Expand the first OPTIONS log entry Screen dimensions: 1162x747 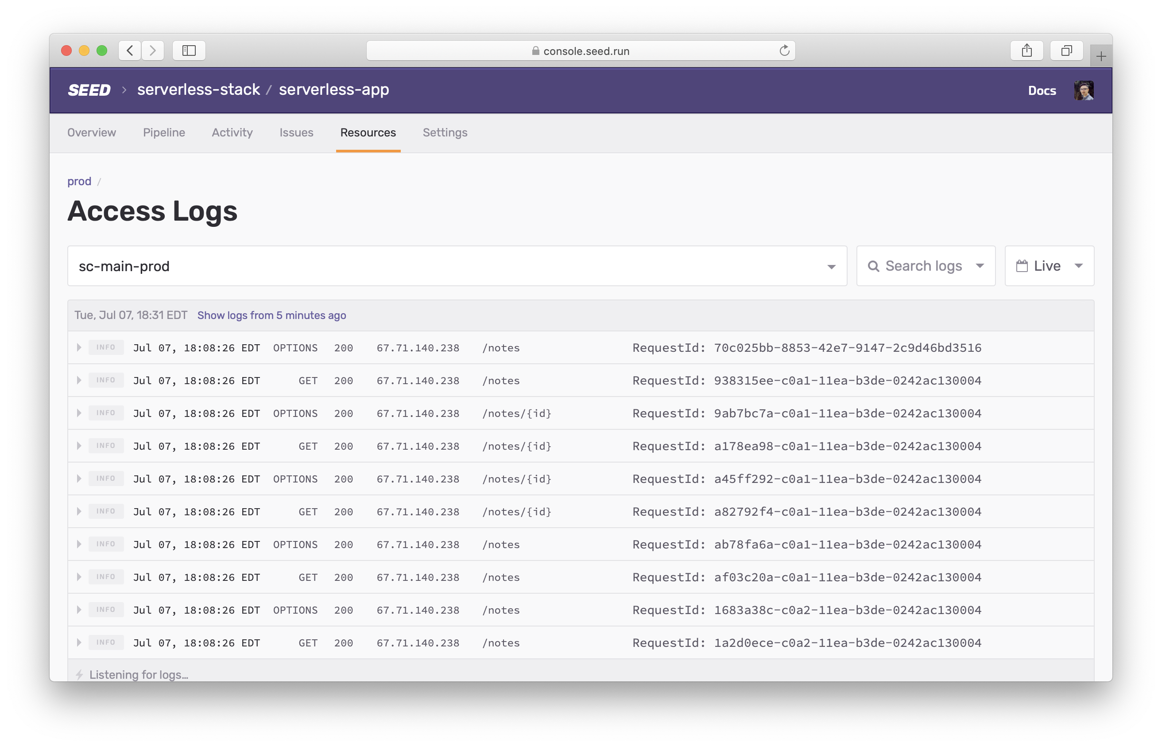79,347
